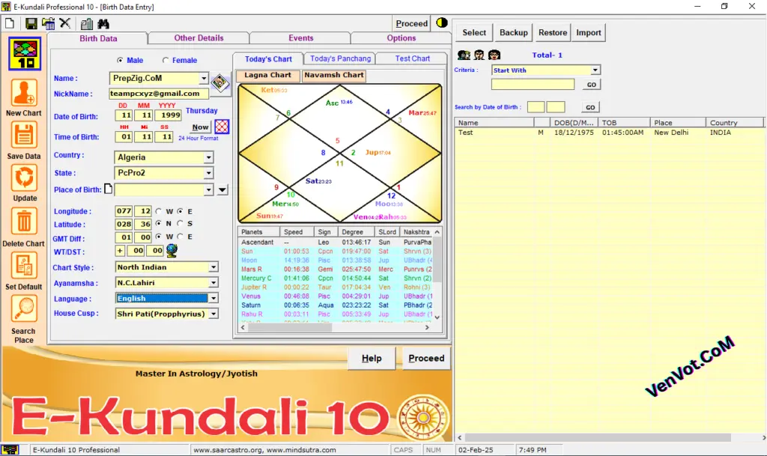Click the Restore button
The image size is (767, 456).
553,33
